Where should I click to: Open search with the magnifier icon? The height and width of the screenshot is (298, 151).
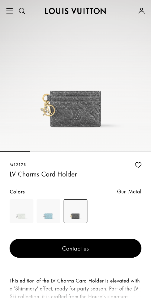(x=22, y=11)
